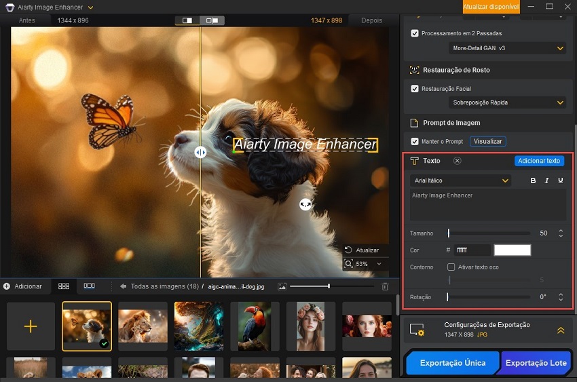Viewport: 577px width, 382px height.
Task: Toggle Processamento em 2 Passadas checkbox
Action: tap(415, 33)
